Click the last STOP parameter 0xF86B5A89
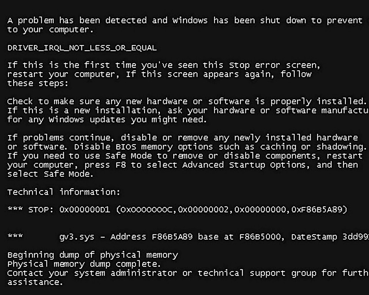 318,210
